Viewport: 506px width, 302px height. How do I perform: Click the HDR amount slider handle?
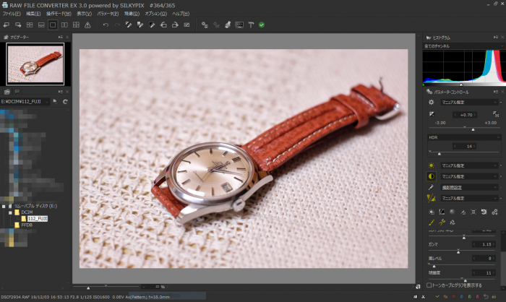coord(439,154)
